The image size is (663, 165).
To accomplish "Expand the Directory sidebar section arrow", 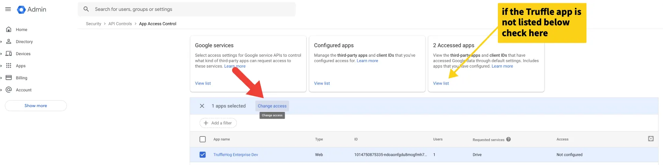I will pos(2,41).
